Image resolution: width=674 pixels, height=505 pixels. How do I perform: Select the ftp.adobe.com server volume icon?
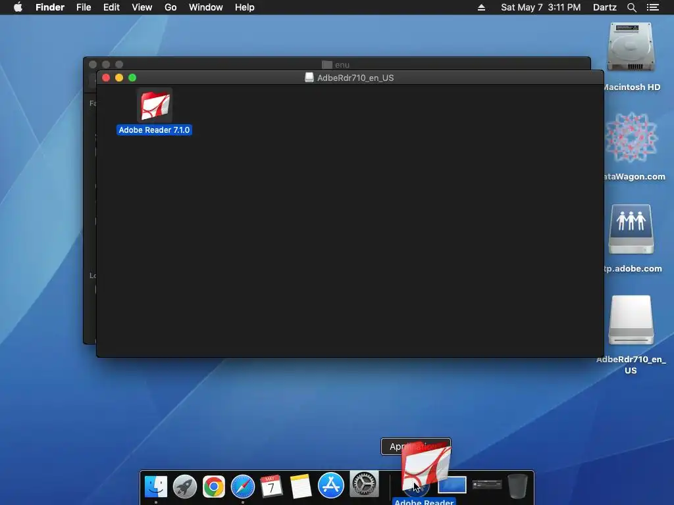tap(631, 229)
